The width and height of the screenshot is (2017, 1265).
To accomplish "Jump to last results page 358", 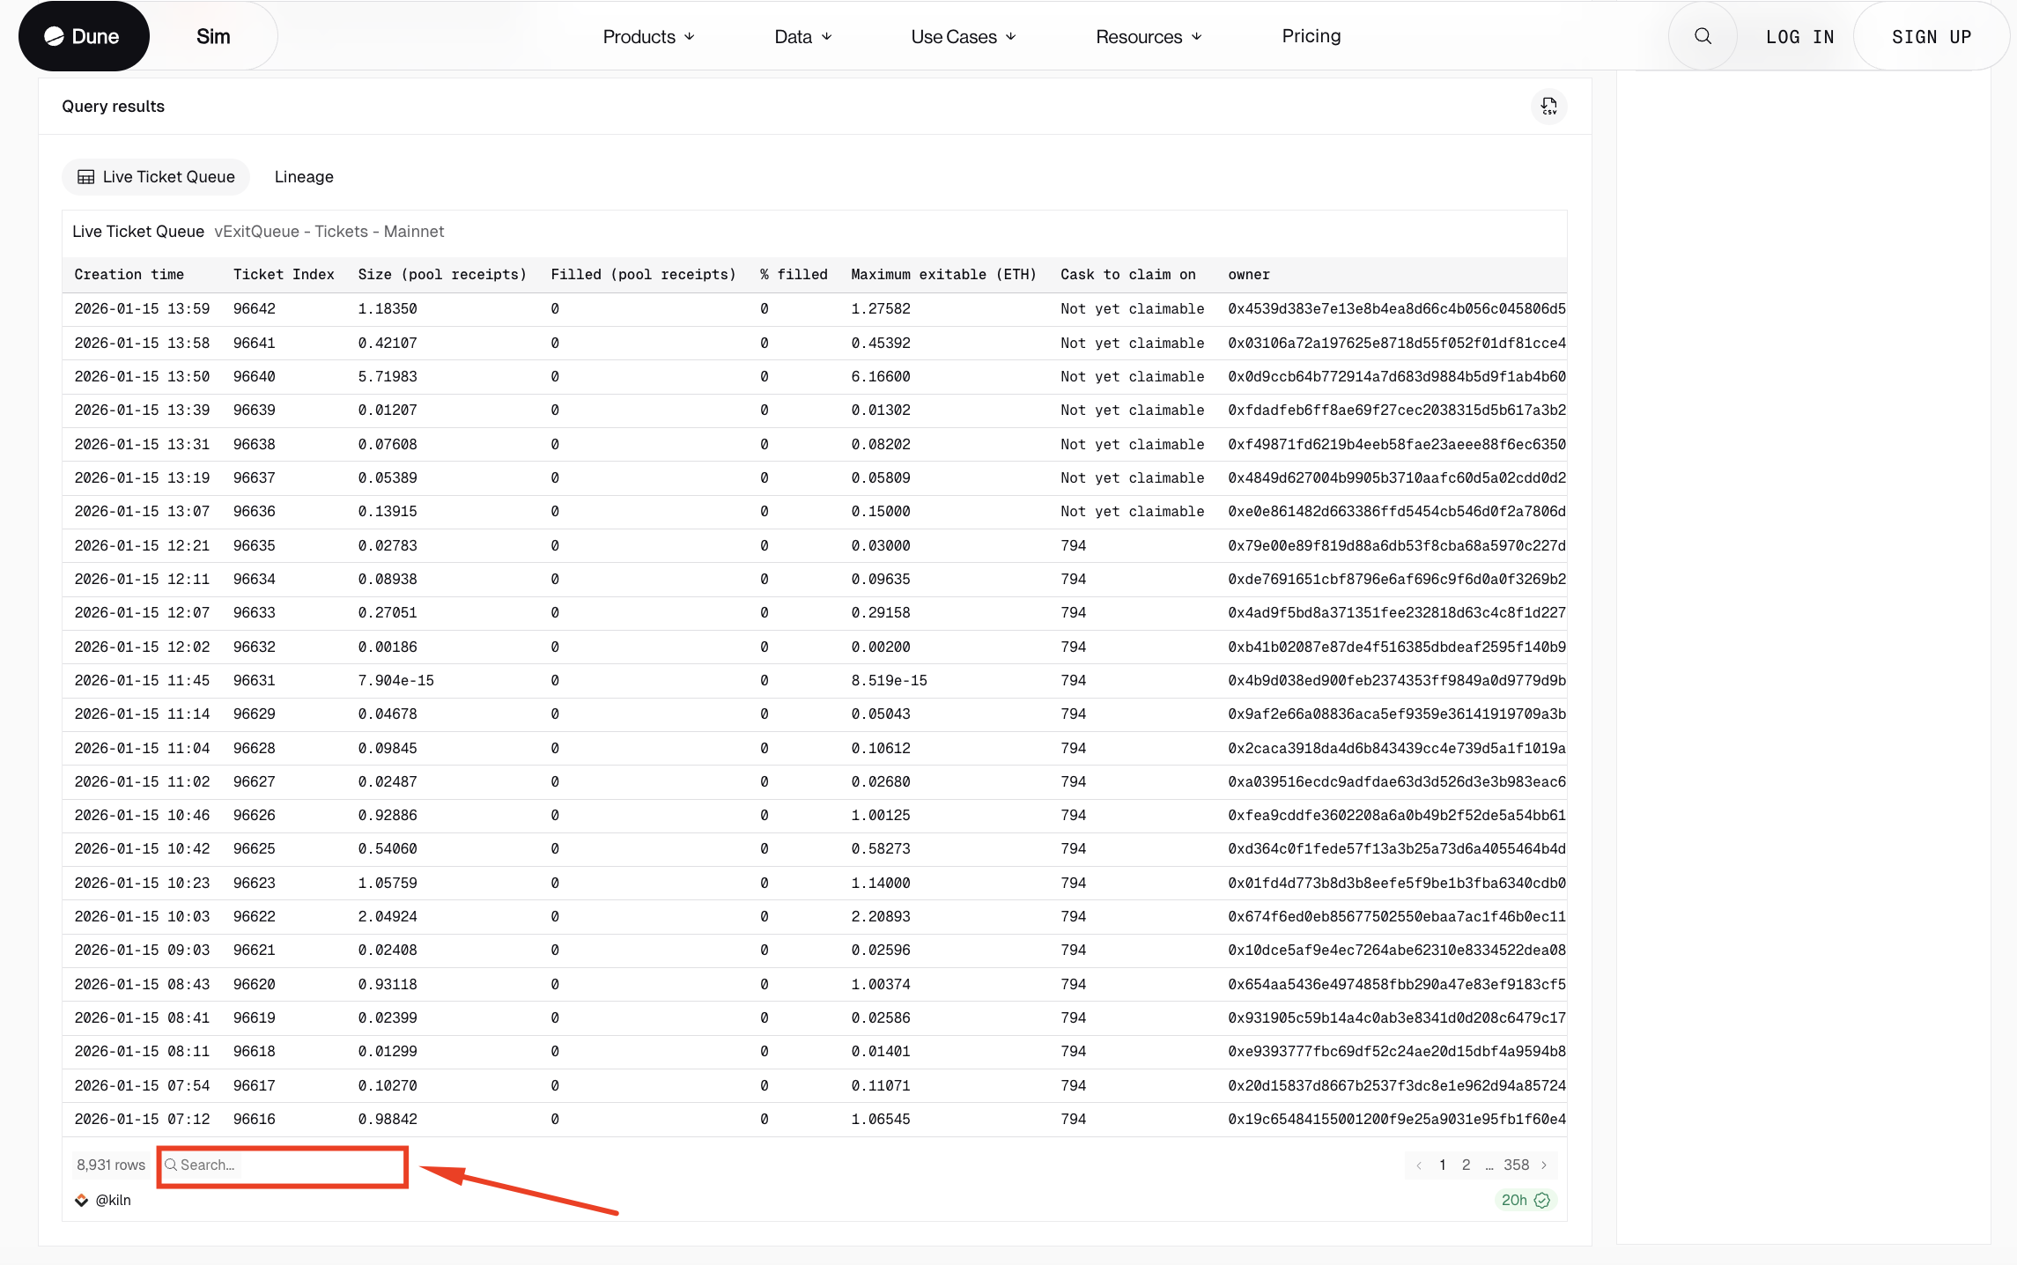I will pyautogui.click(x=1516, y=1165).
